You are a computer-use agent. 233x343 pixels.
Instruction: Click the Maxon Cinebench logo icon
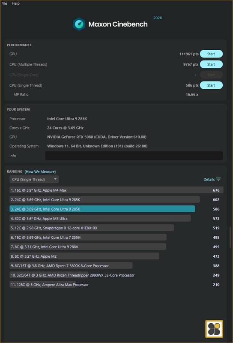79,24
